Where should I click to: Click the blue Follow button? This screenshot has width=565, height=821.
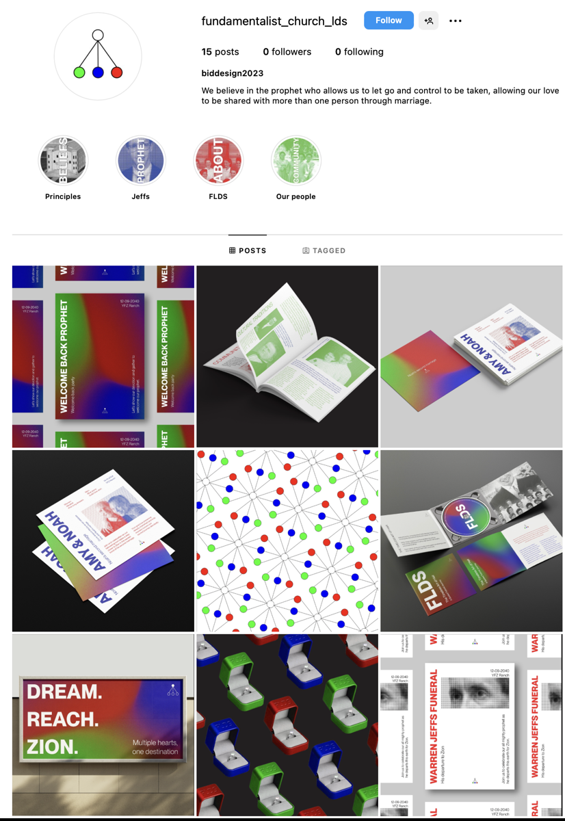click(389, 21)
